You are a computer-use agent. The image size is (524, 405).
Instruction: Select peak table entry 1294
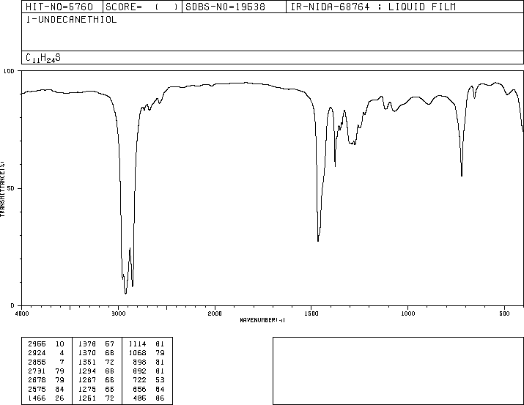pyautogui.click(x=87, y=371)
